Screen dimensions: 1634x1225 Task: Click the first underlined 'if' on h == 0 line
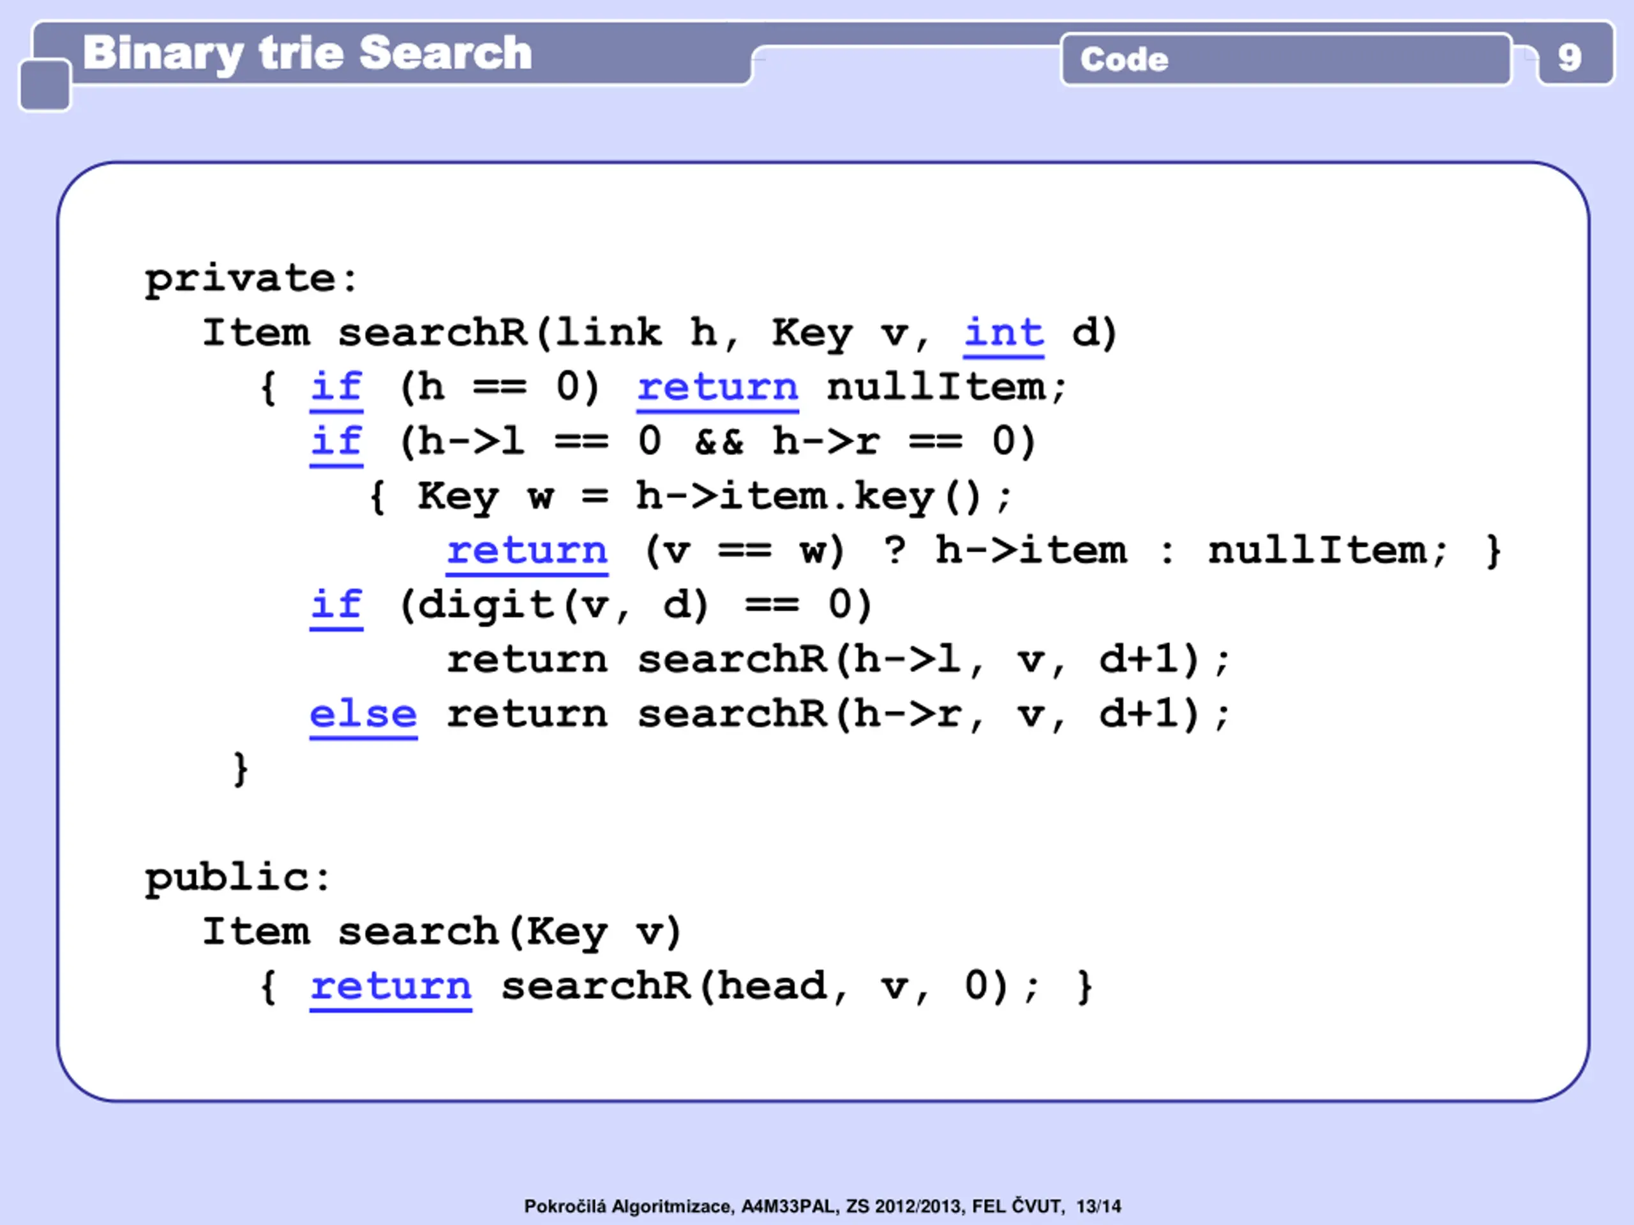(x=336, y=388)
